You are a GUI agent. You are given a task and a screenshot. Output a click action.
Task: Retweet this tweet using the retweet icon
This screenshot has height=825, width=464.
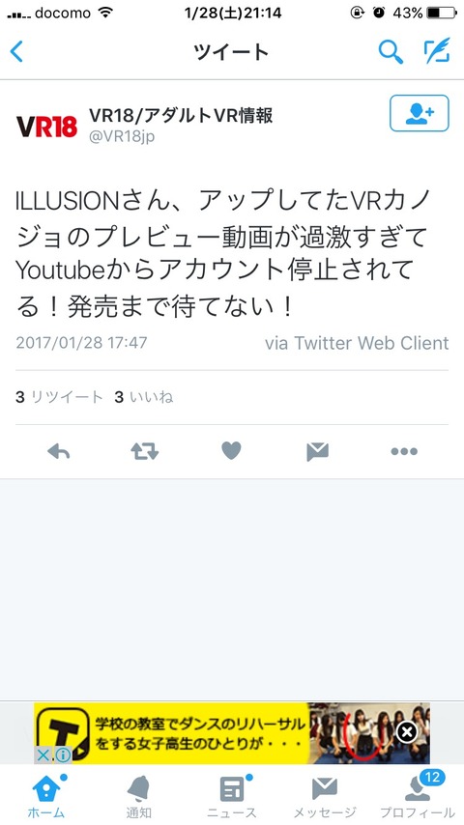coord(145,451)
